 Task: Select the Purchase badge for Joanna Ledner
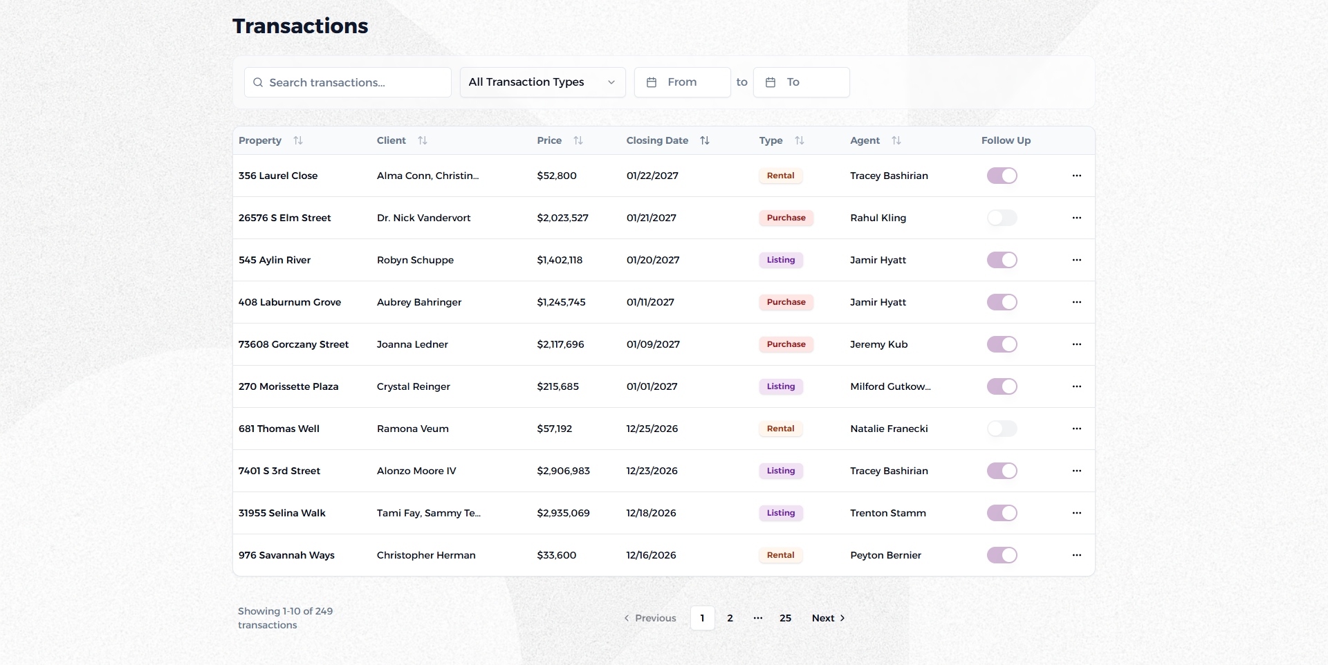click(786, 344)
